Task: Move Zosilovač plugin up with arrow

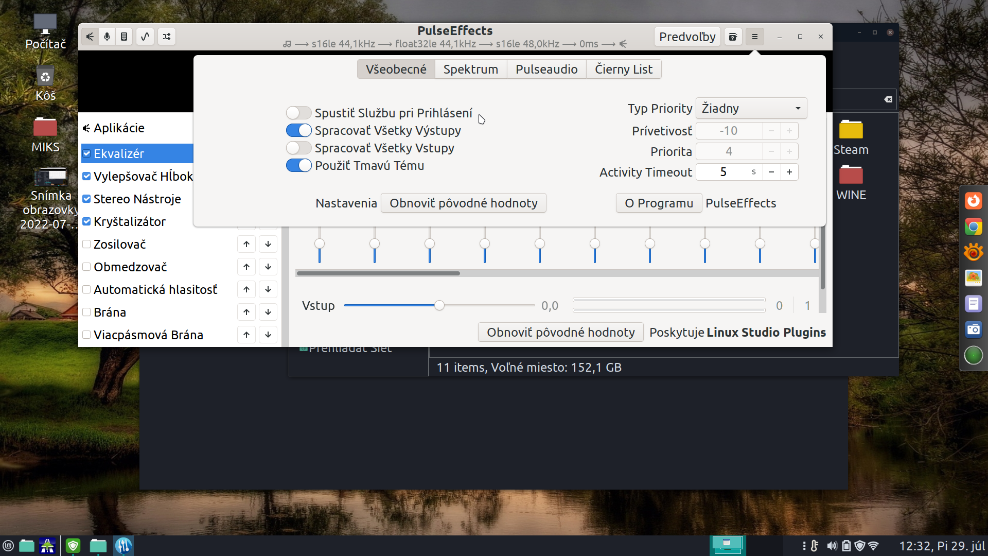Action: pos(246,244)
